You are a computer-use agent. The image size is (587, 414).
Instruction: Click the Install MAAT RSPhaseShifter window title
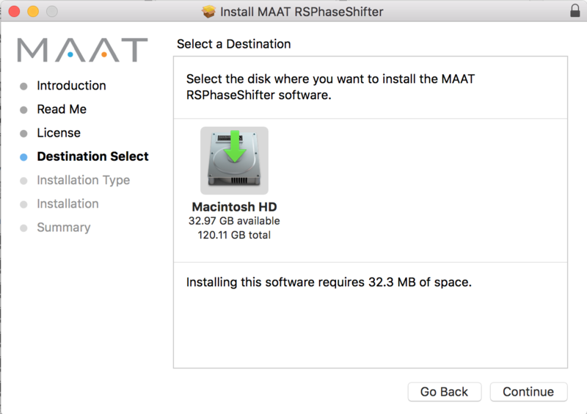tap(302, 12)
